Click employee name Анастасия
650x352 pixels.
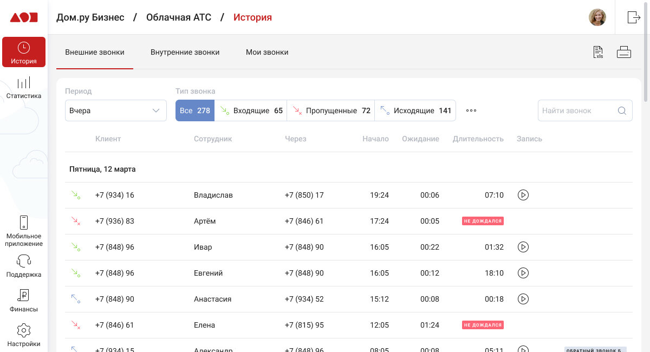coord(213,299)
